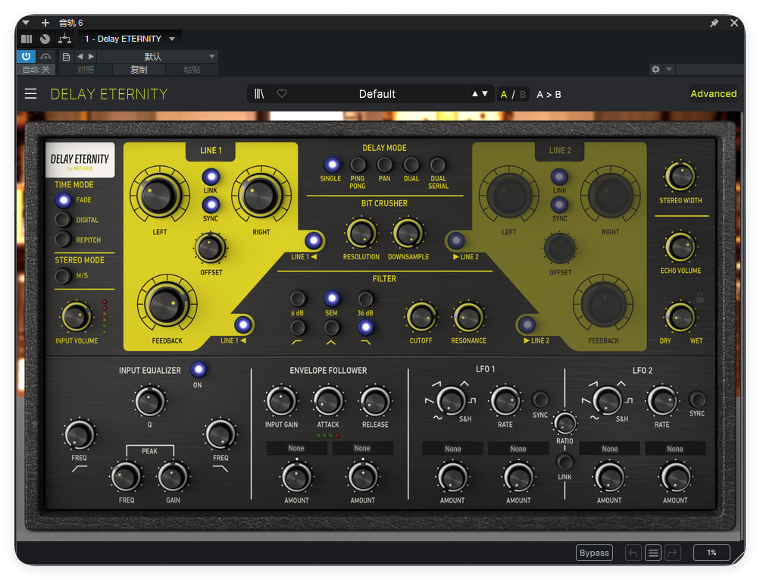Open LFO 1 first None destination
The image size is (760, 580).
(x=452, y=449)
